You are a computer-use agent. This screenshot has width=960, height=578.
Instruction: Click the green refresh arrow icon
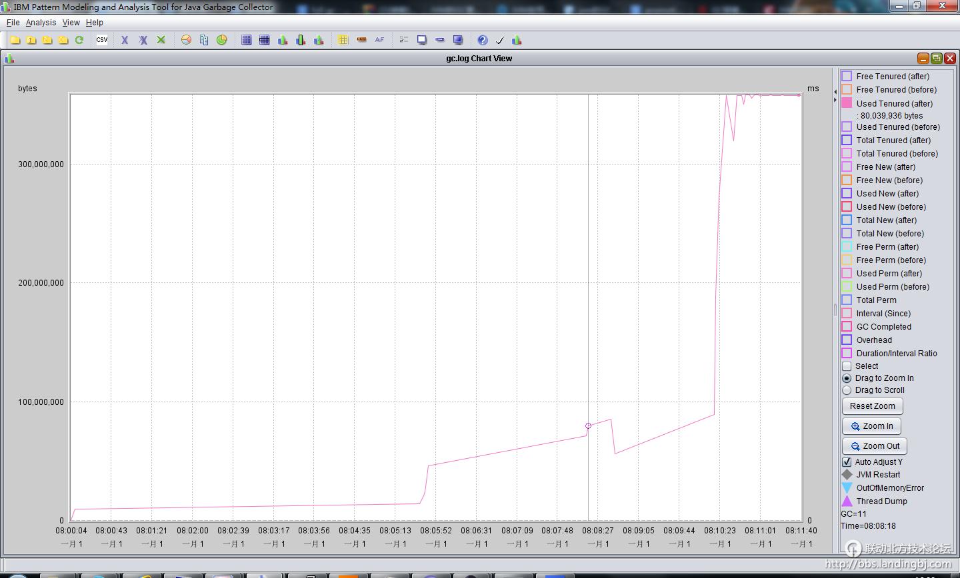coord(79,40)
